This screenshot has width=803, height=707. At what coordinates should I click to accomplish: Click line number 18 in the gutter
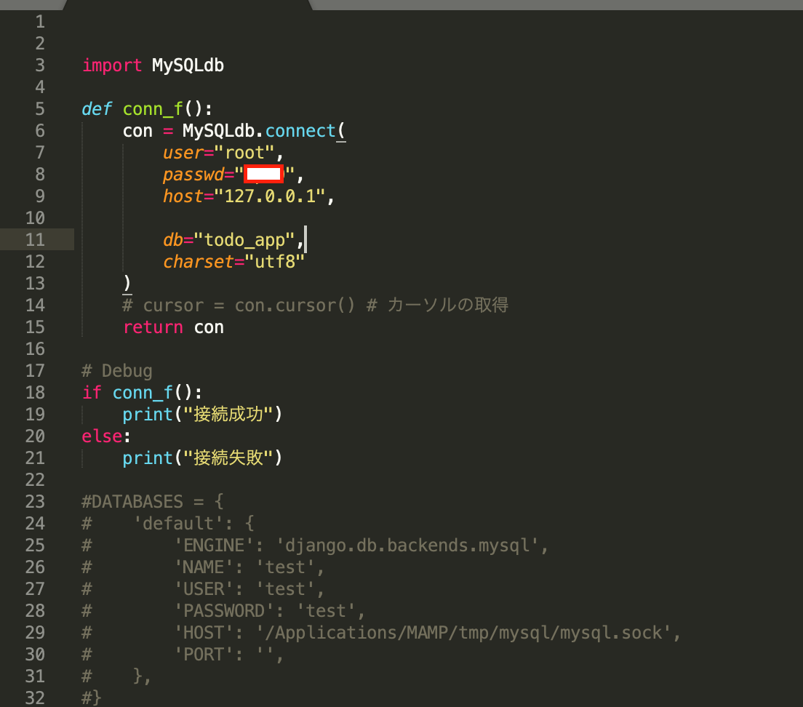(36, 393)
